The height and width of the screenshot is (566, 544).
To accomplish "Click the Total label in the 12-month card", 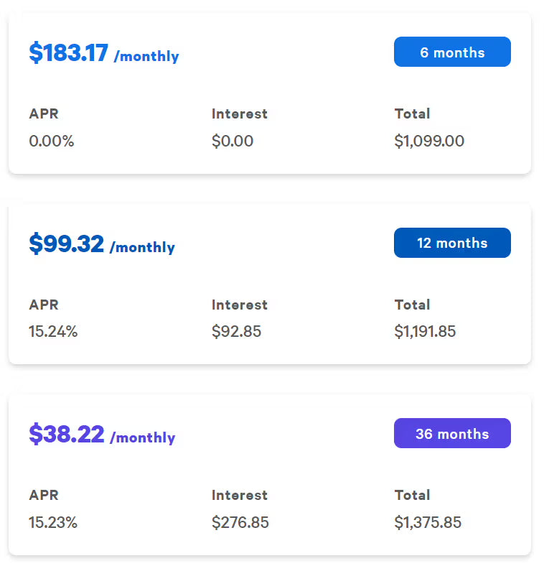I will coord(413,305).
